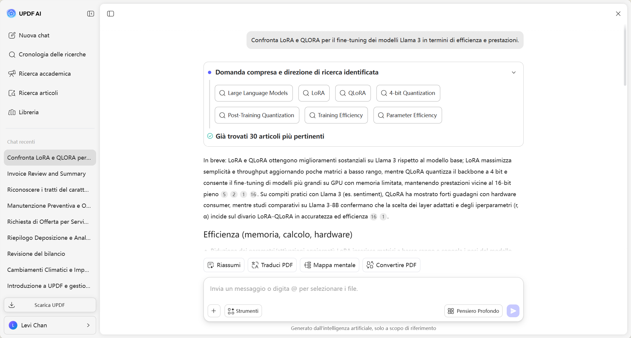Select the '4-bit Quantization' search chip

point(408,93)
